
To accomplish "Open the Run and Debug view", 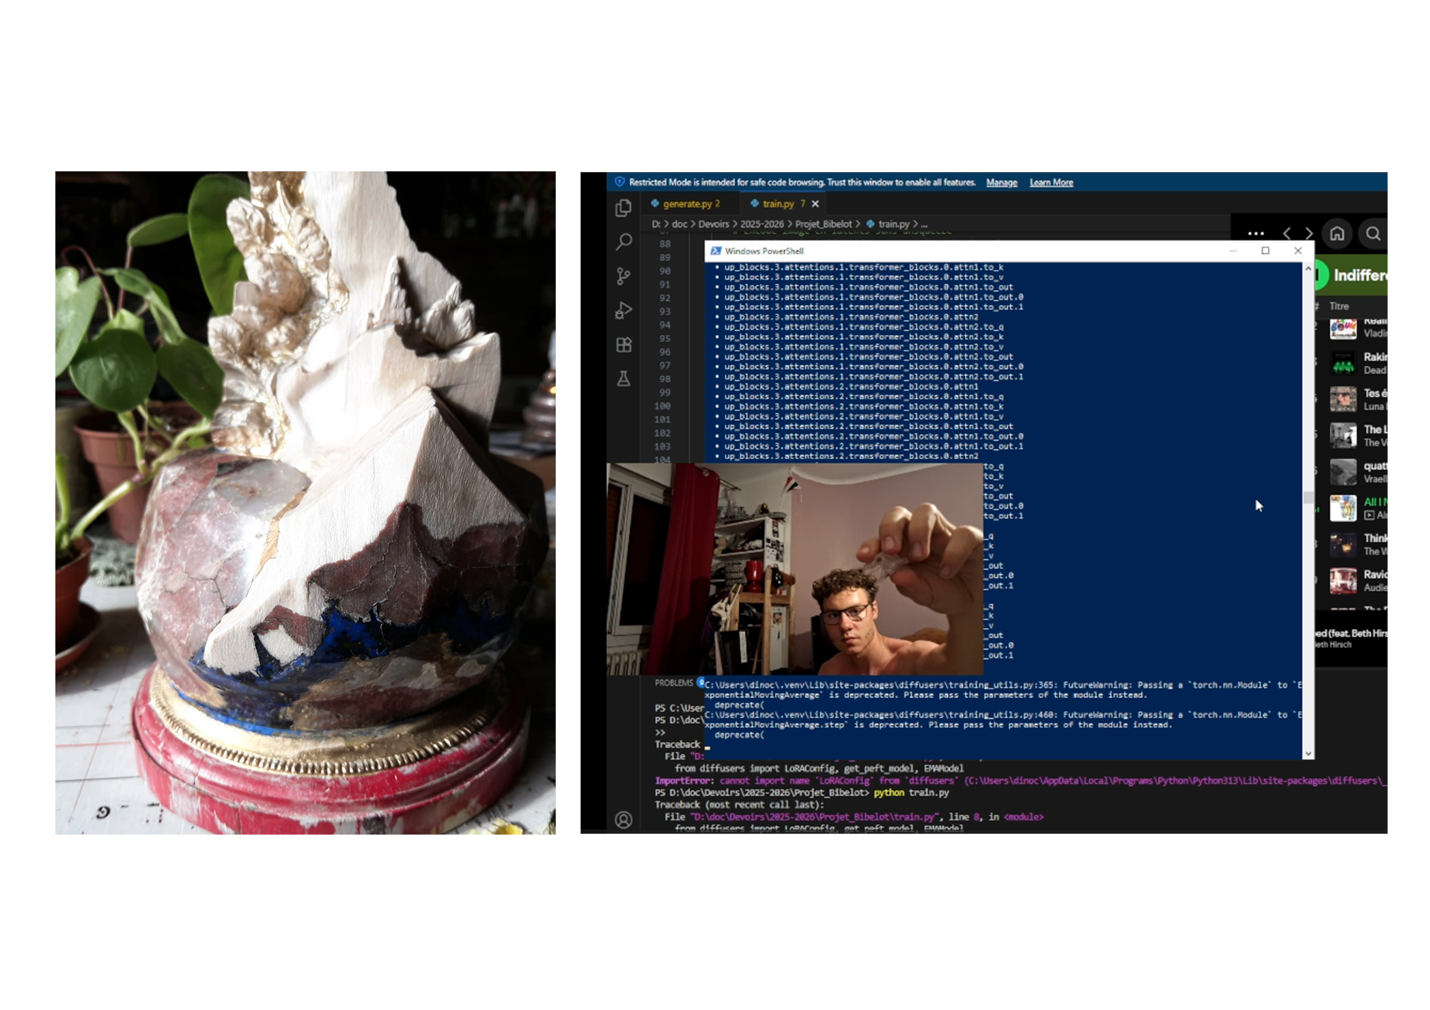I will (x=623, y=311).
